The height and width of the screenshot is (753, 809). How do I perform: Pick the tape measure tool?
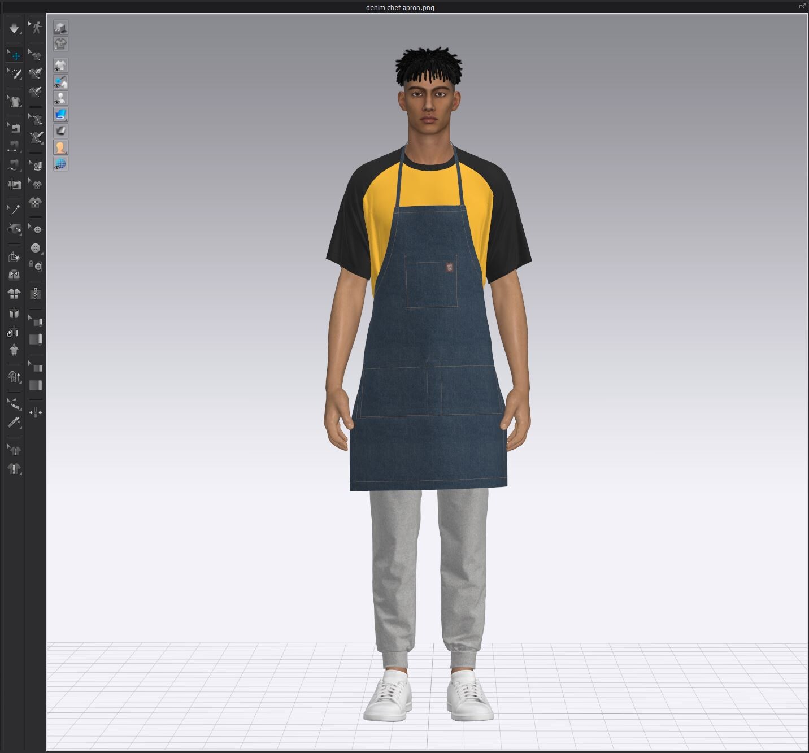14,423
